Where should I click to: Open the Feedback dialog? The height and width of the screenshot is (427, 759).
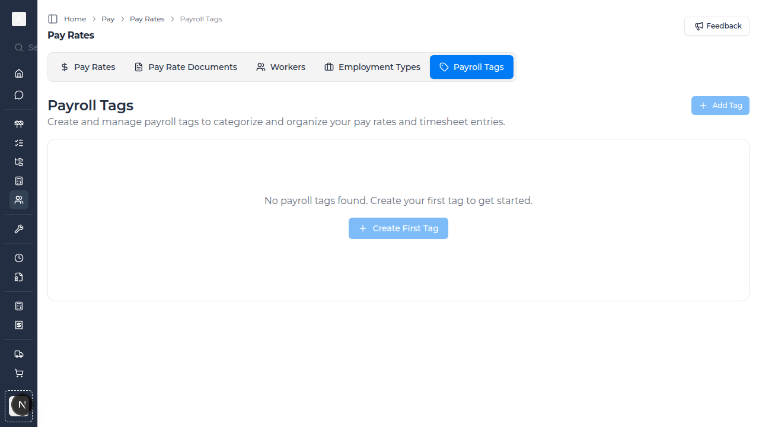pyautogui.click(x=717, y=26)
